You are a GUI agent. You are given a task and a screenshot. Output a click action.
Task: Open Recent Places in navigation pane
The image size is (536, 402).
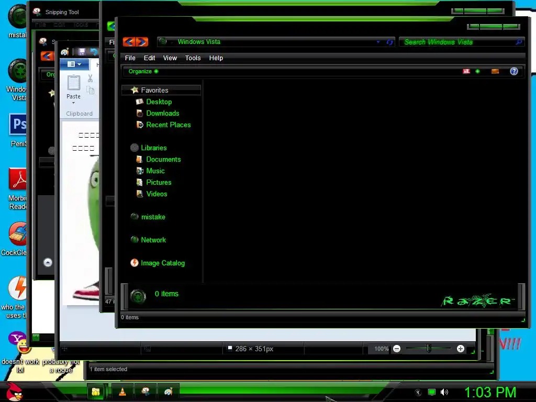169,125
